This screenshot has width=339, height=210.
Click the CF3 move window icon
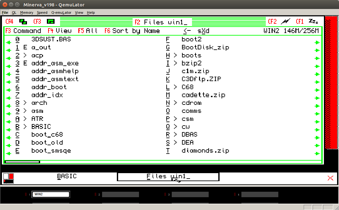click(x=51, y=21)
